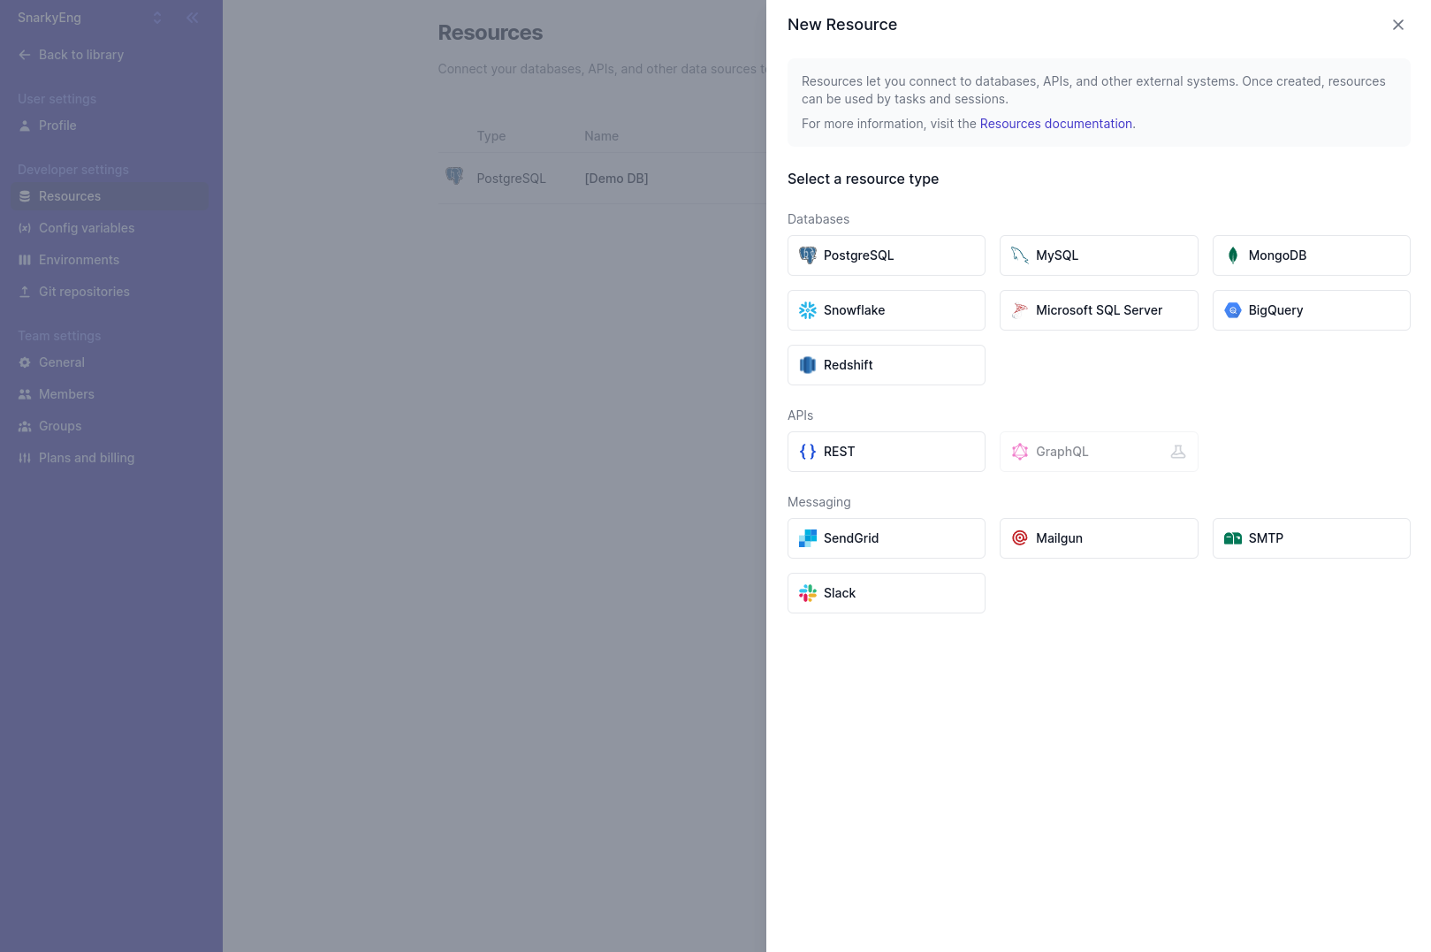Click the Git repositories upload icon
This screenshot has height=952, width=1431.
coord(25,292)
